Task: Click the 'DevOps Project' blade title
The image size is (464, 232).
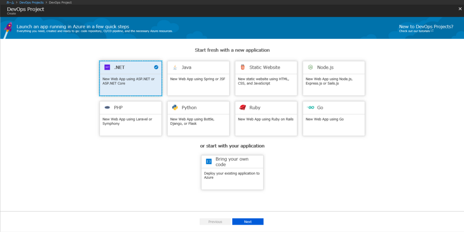Action: click(x=25, y=9)
